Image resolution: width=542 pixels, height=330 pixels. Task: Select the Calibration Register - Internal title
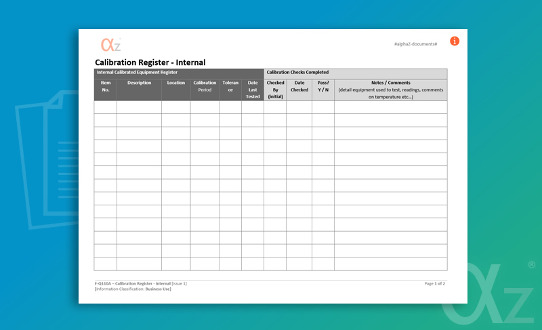150,62
